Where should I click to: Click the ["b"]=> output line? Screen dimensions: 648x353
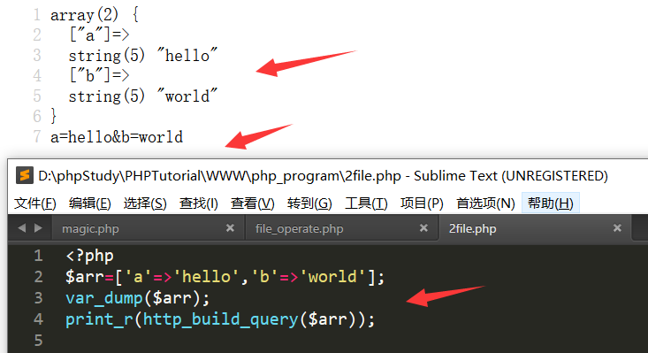point(99,75)
